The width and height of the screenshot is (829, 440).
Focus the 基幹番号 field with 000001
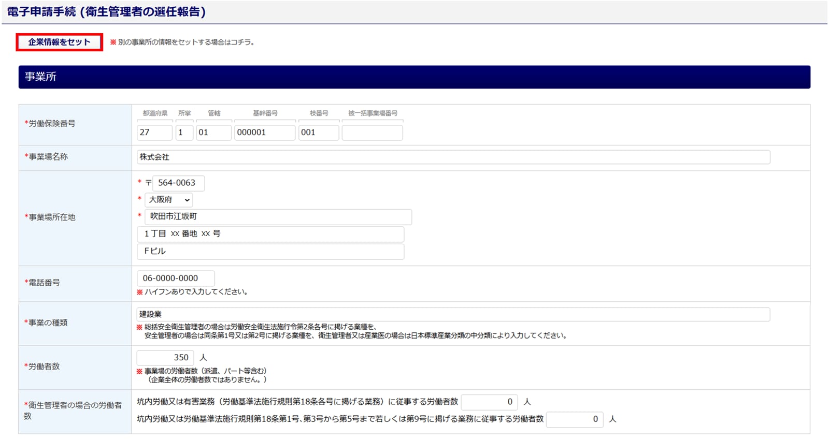(x=264, y=133)
